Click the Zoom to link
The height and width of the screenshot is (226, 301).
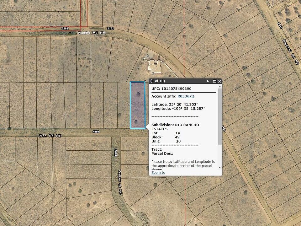tap(158, 172)
